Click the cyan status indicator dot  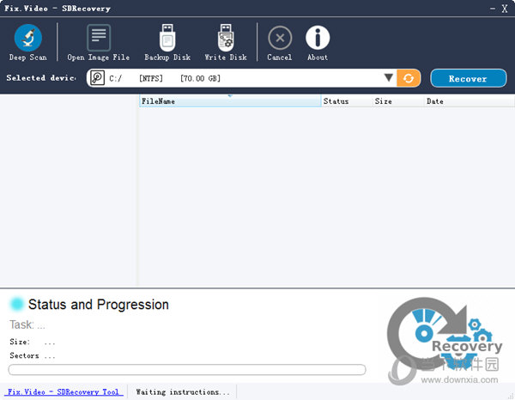click(17, 304)
